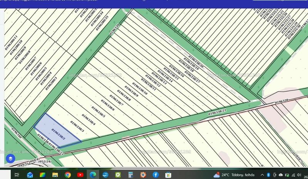This screenshot has height=179, width=308.
Task: Switch to Microsoft Edge in taskbar
Action: click(93, 175)
